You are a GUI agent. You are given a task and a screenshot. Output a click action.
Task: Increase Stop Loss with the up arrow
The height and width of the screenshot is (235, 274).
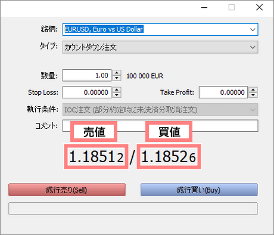click(x=117, y=89)
